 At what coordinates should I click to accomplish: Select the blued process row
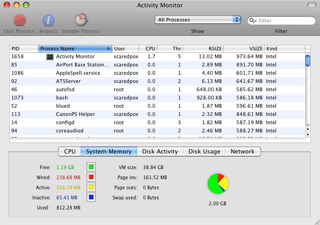point(157,106)
